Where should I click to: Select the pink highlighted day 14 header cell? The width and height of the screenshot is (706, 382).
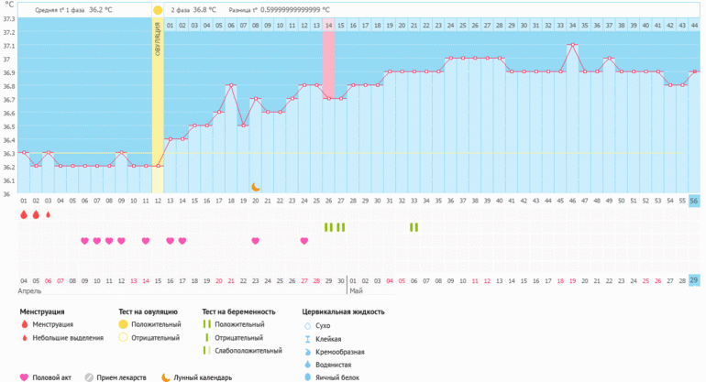coord(328,25)
